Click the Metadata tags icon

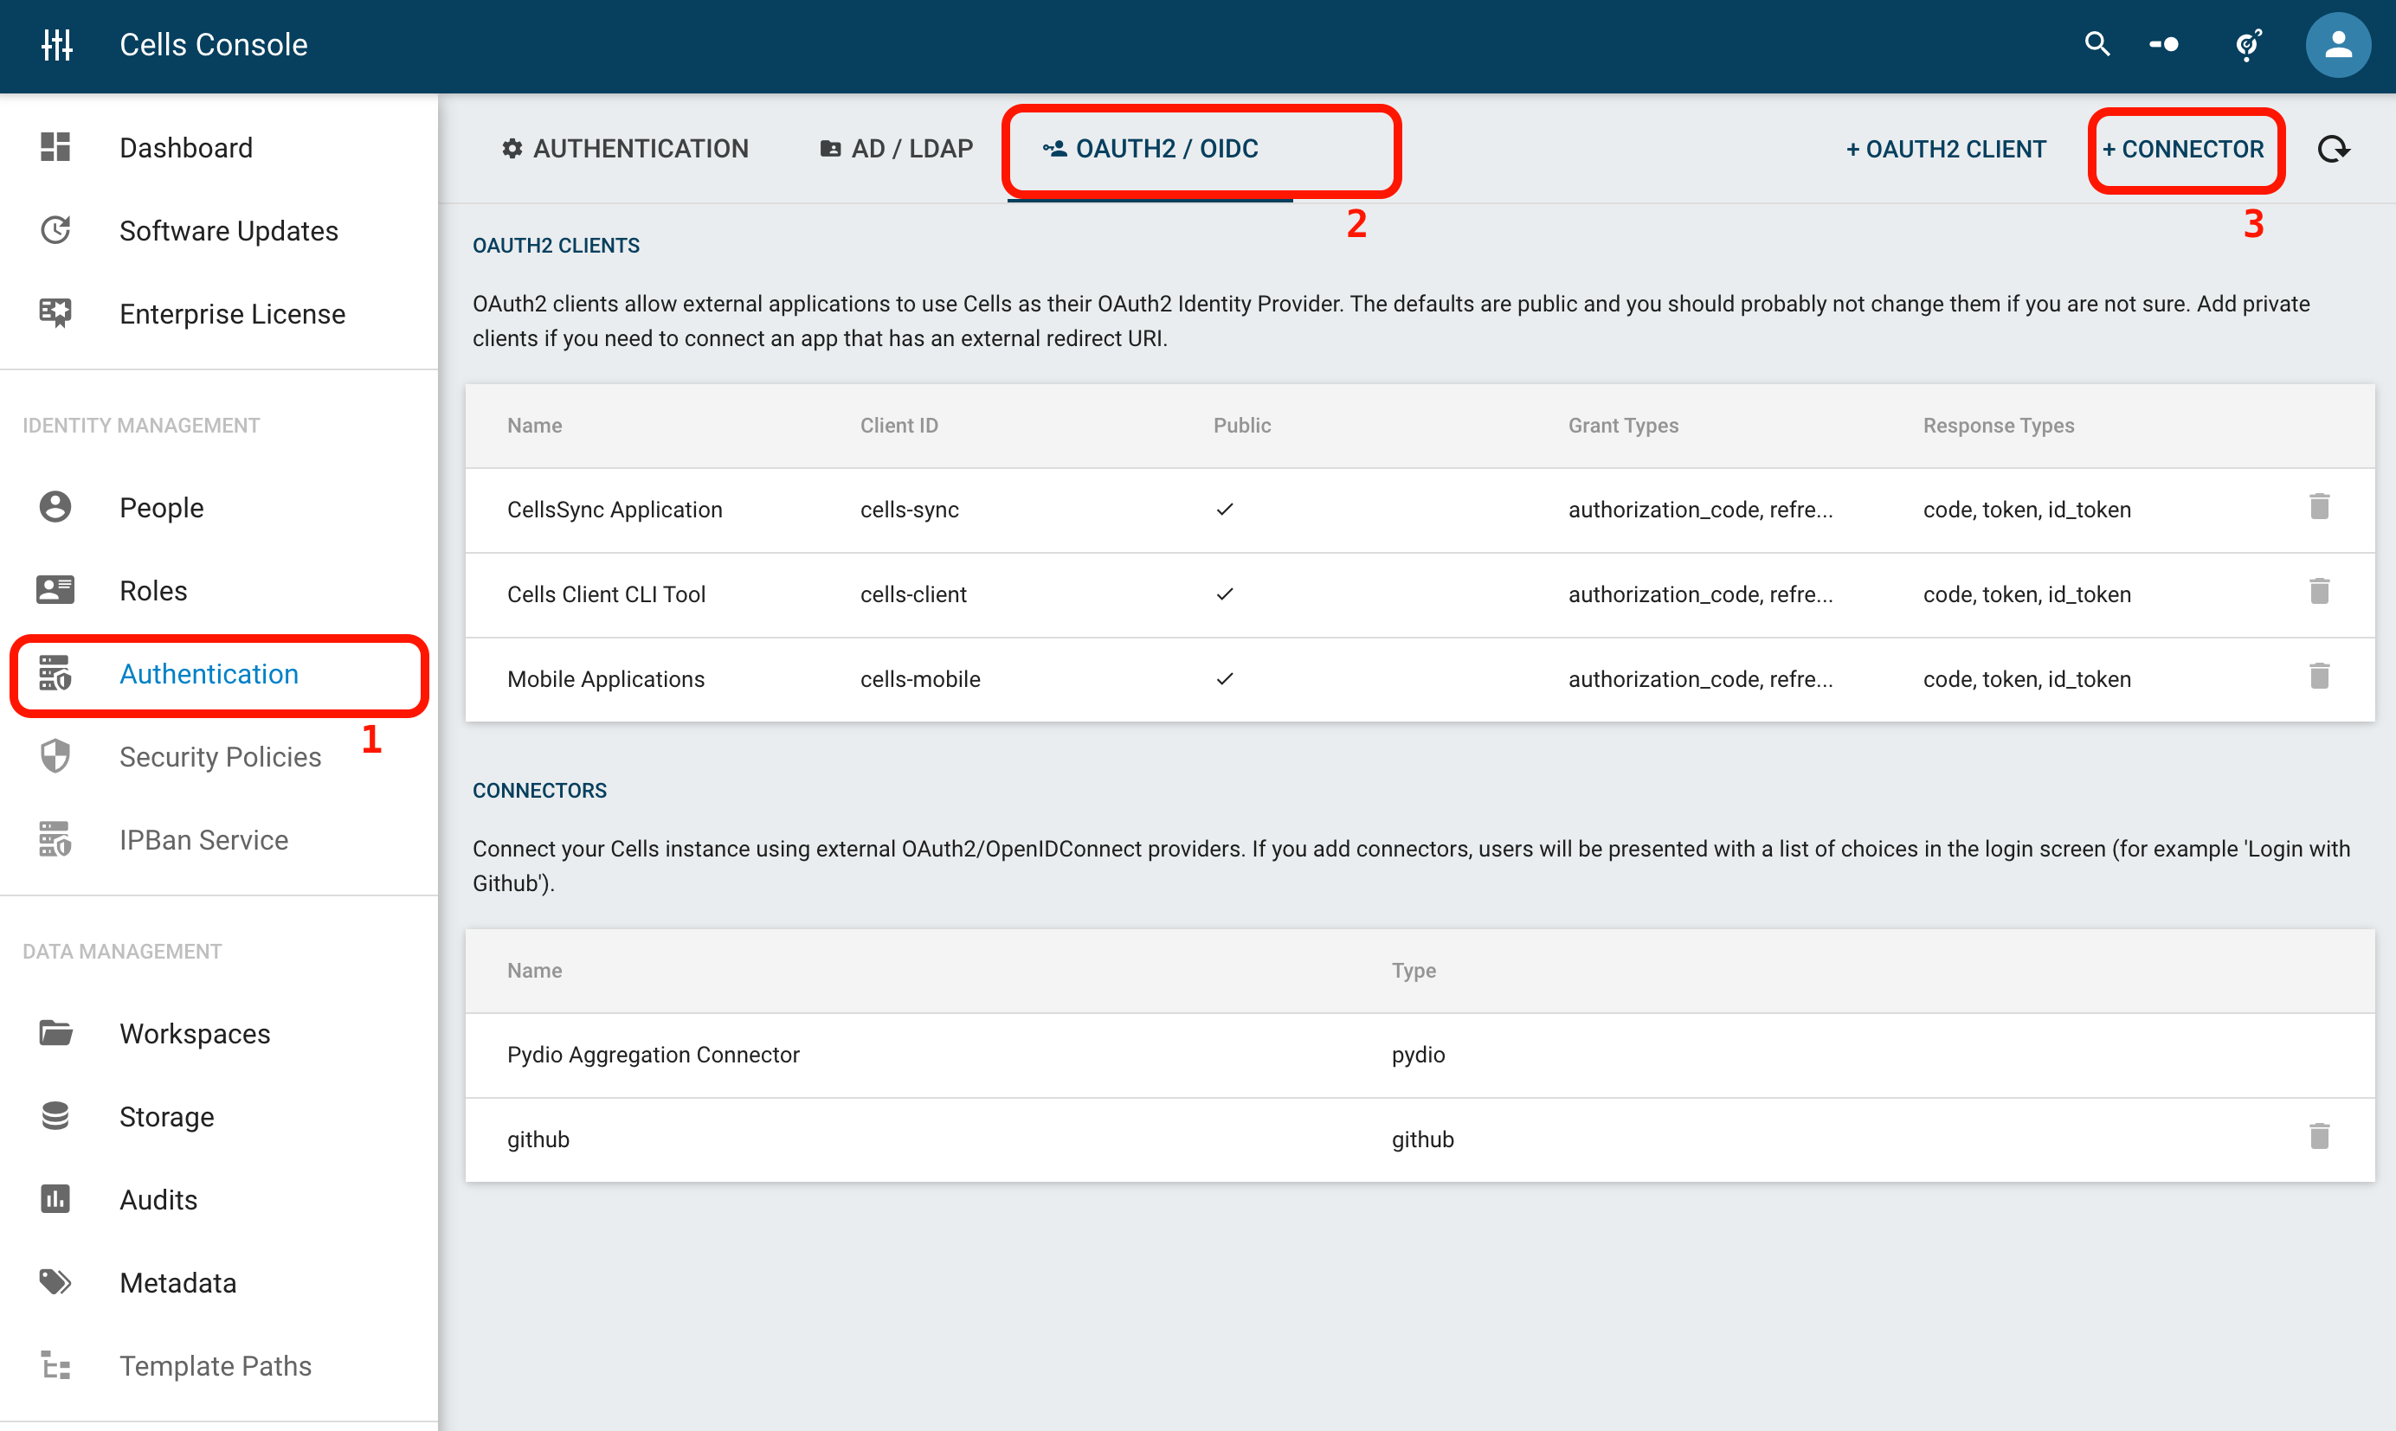tap(55, 1281)
